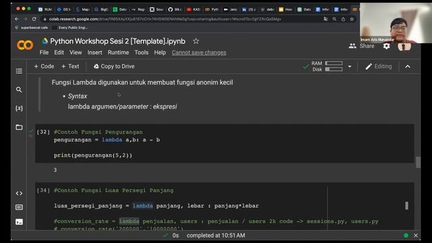Open the Insert menu
Image resolution: width=432 pixels, height=243 pixels.
tap(94, 53)
